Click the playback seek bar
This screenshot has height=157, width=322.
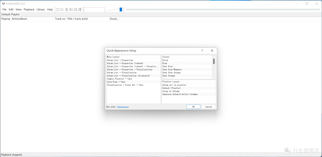coord(223,9)
